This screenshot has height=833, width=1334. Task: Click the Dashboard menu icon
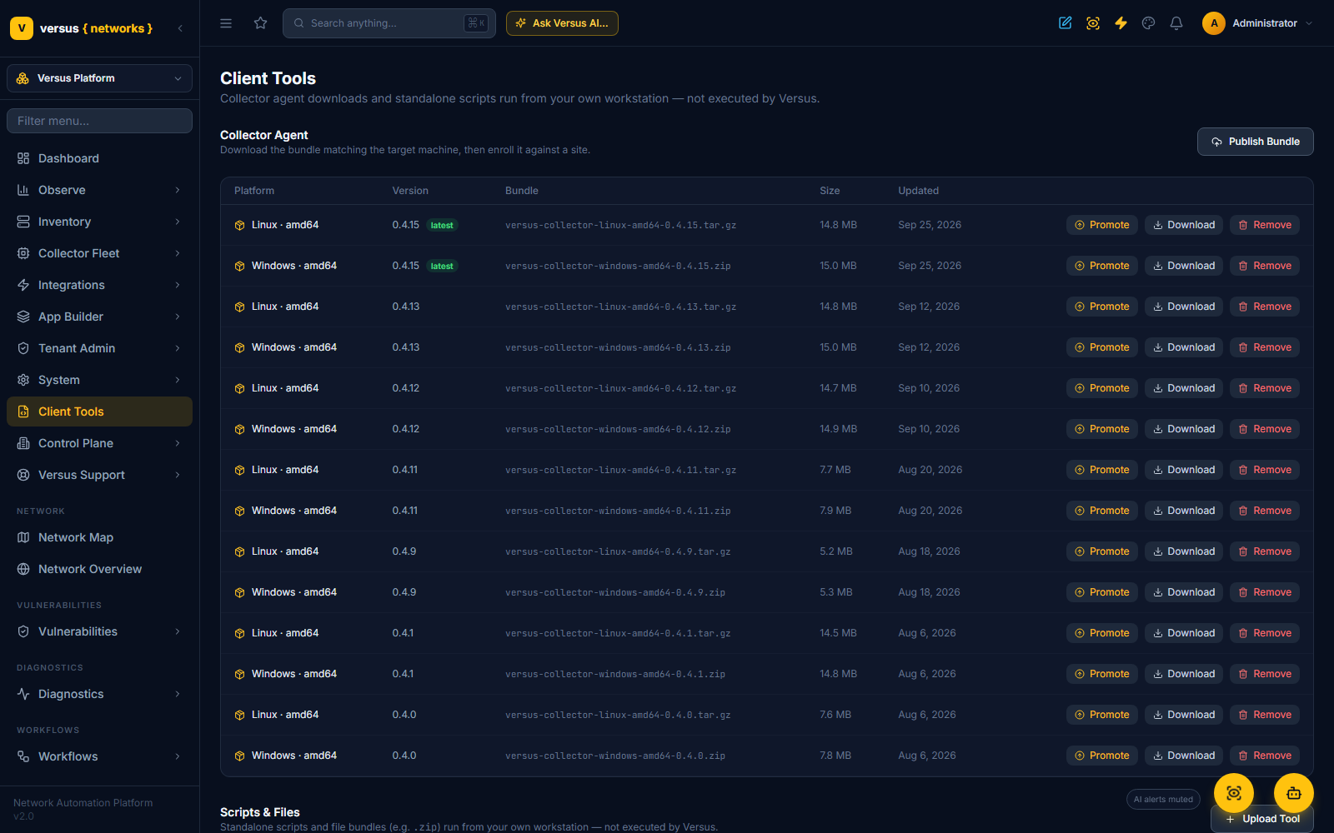(23, 158)
